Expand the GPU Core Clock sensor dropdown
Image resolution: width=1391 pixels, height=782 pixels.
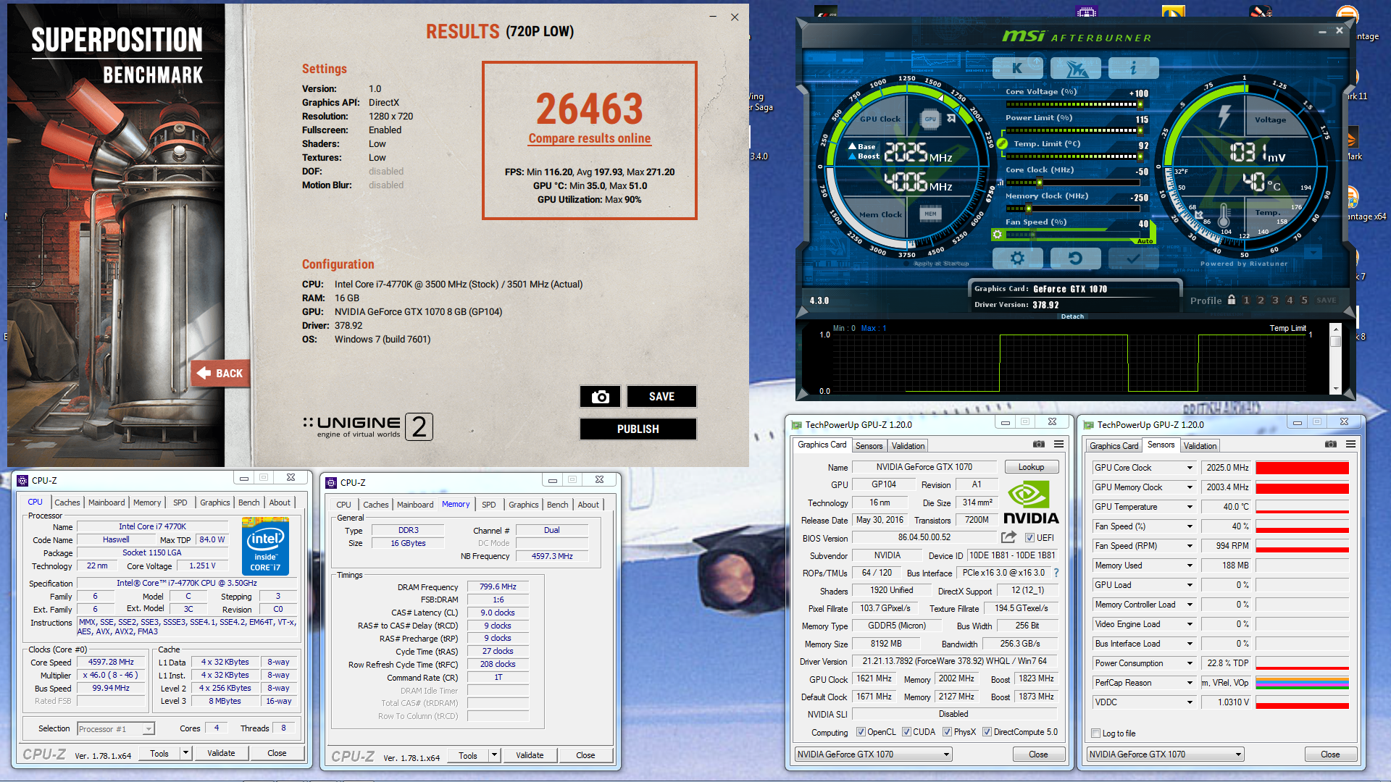coord(1190,468)
